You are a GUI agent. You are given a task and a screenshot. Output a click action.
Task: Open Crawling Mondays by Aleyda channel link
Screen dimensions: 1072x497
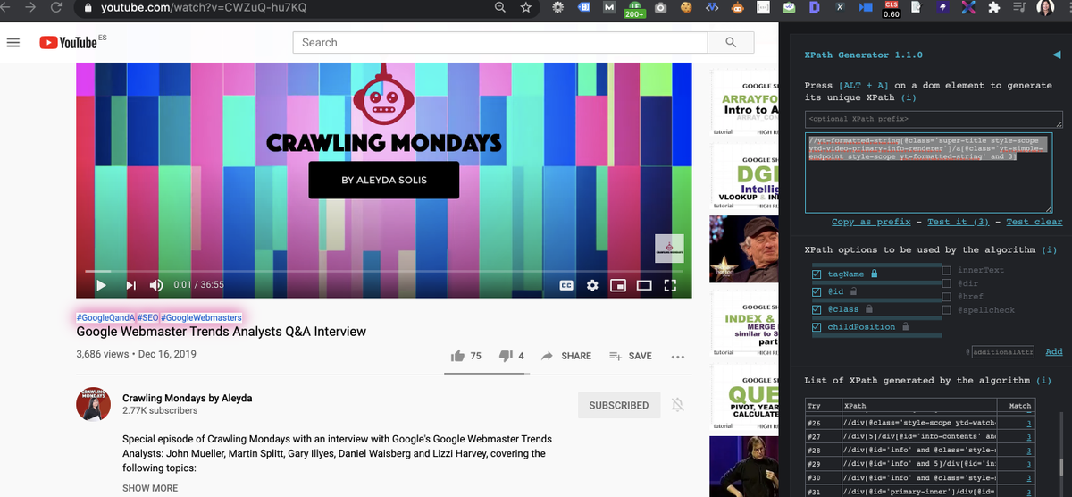pos(188,398)
